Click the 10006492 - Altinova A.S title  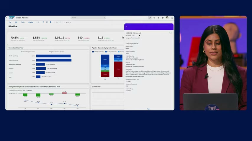click(133, 33)
